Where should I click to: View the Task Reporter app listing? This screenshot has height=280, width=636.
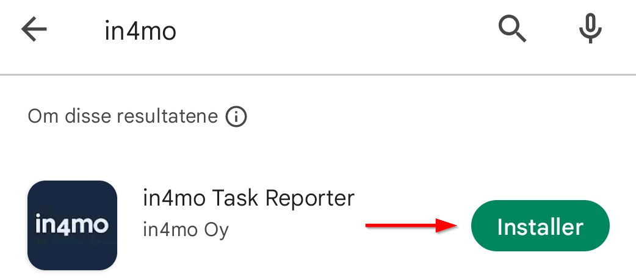pyautogui.click(x=248, y=198)
